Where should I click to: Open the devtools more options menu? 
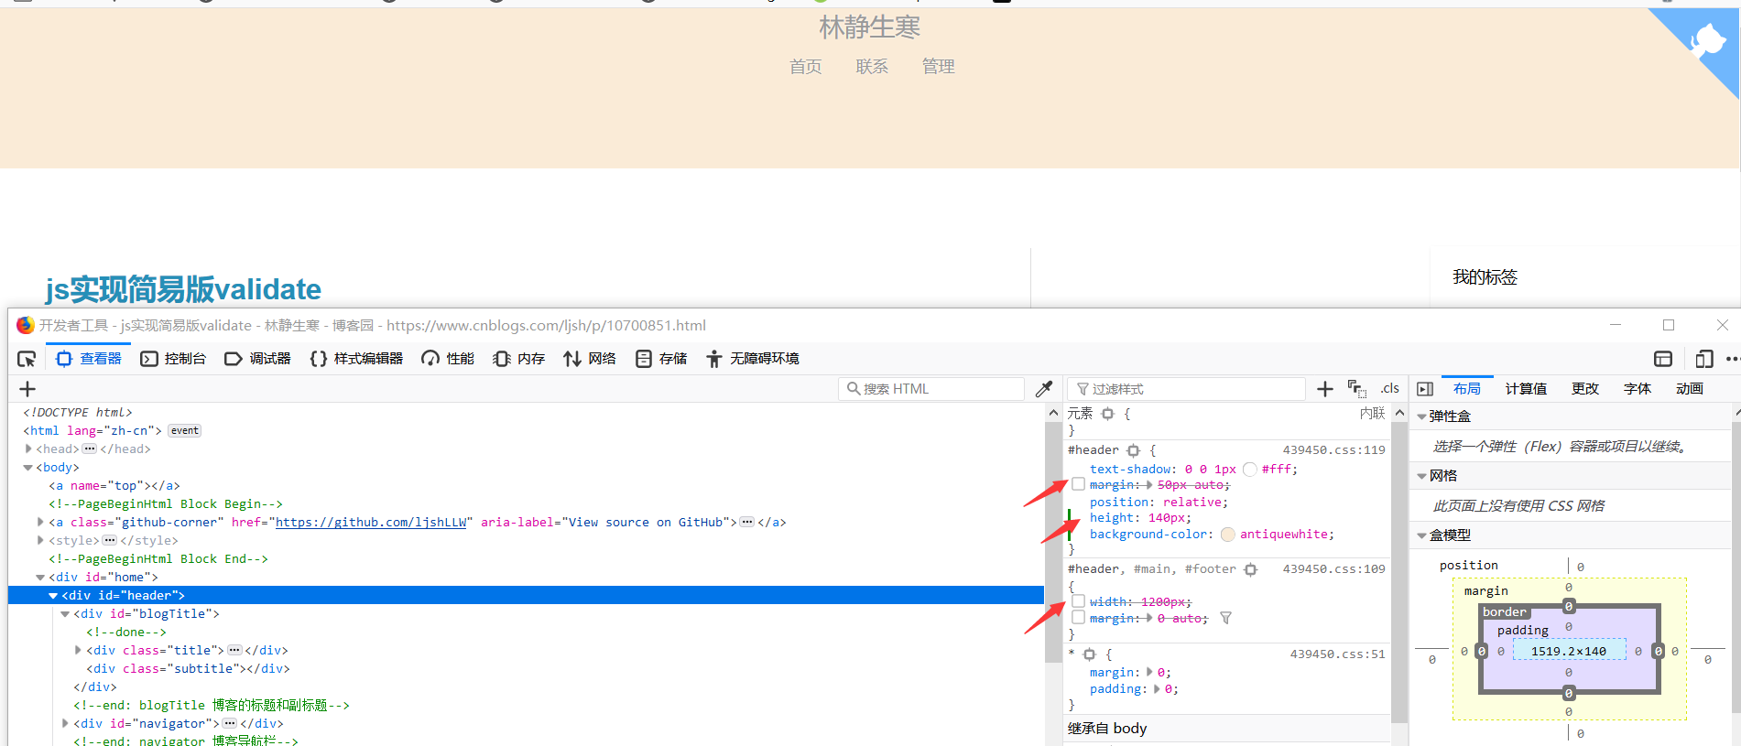(1732, 359)
